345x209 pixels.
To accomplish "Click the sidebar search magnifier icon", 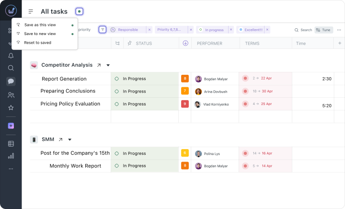I will 11,68.
